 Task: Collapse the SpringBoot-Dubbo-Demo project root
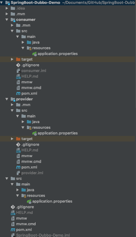[x=1, y=2]
